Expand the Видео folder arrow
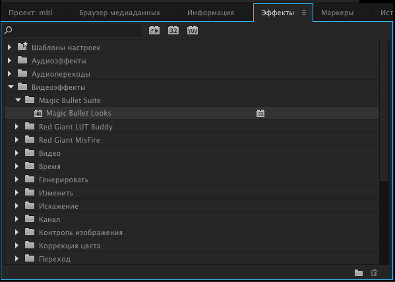This screenshot has height=282, width=395. 17,153
